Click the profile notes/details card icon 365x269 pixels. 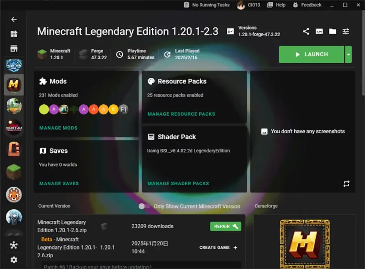(x=319, y=31)
